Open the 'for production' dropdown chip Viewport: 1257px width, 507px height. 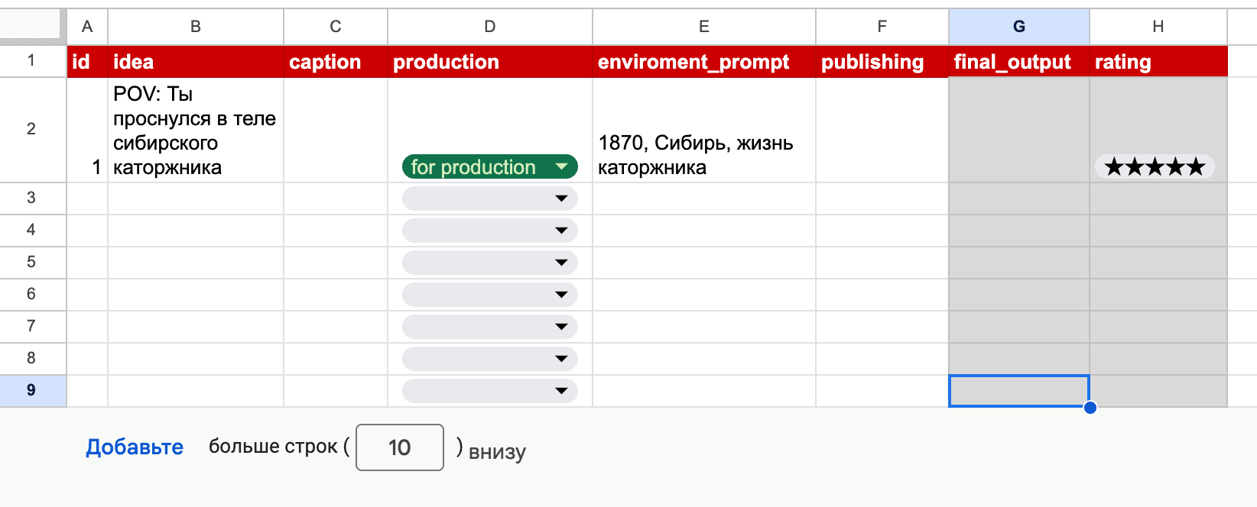(489, 166)
